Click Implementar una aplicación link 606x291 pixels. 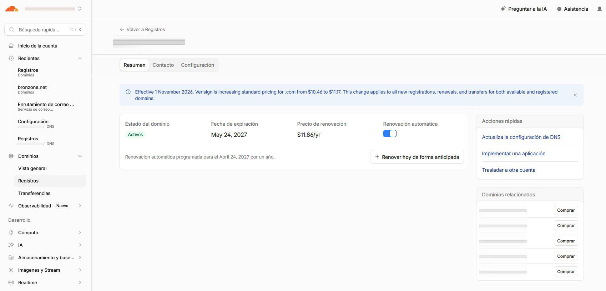tap(514, 154)
